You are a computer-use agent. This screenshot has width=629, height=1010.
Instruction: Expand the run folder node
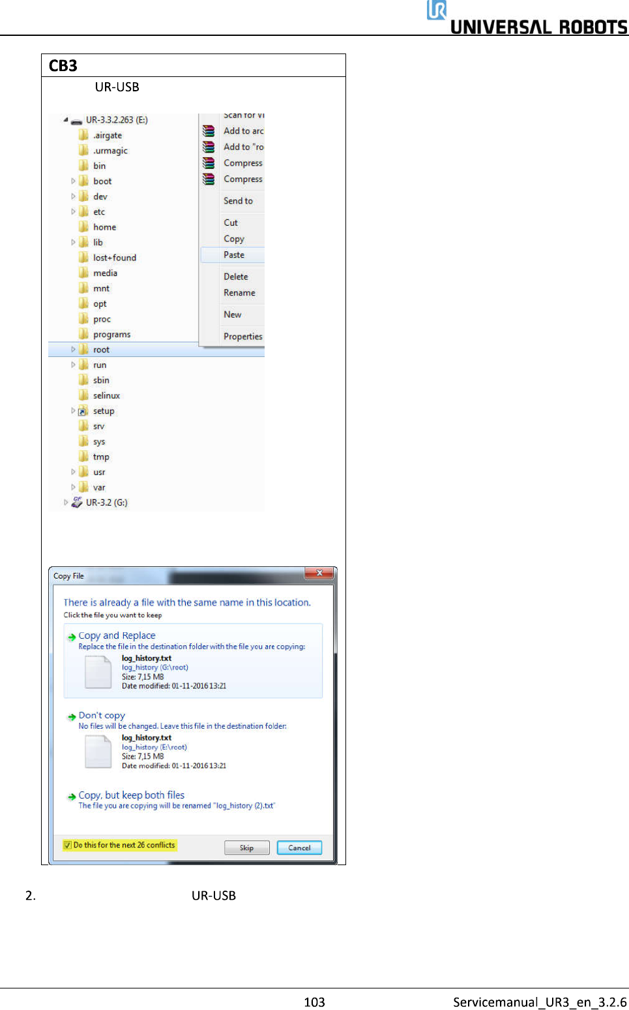click(73, 365)
